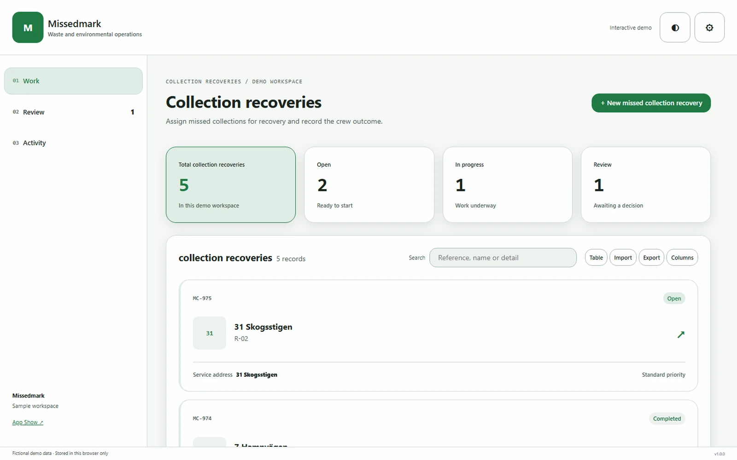The image size is (737, 460).
Task: Open the Activity section
Action: pos(73,143)
